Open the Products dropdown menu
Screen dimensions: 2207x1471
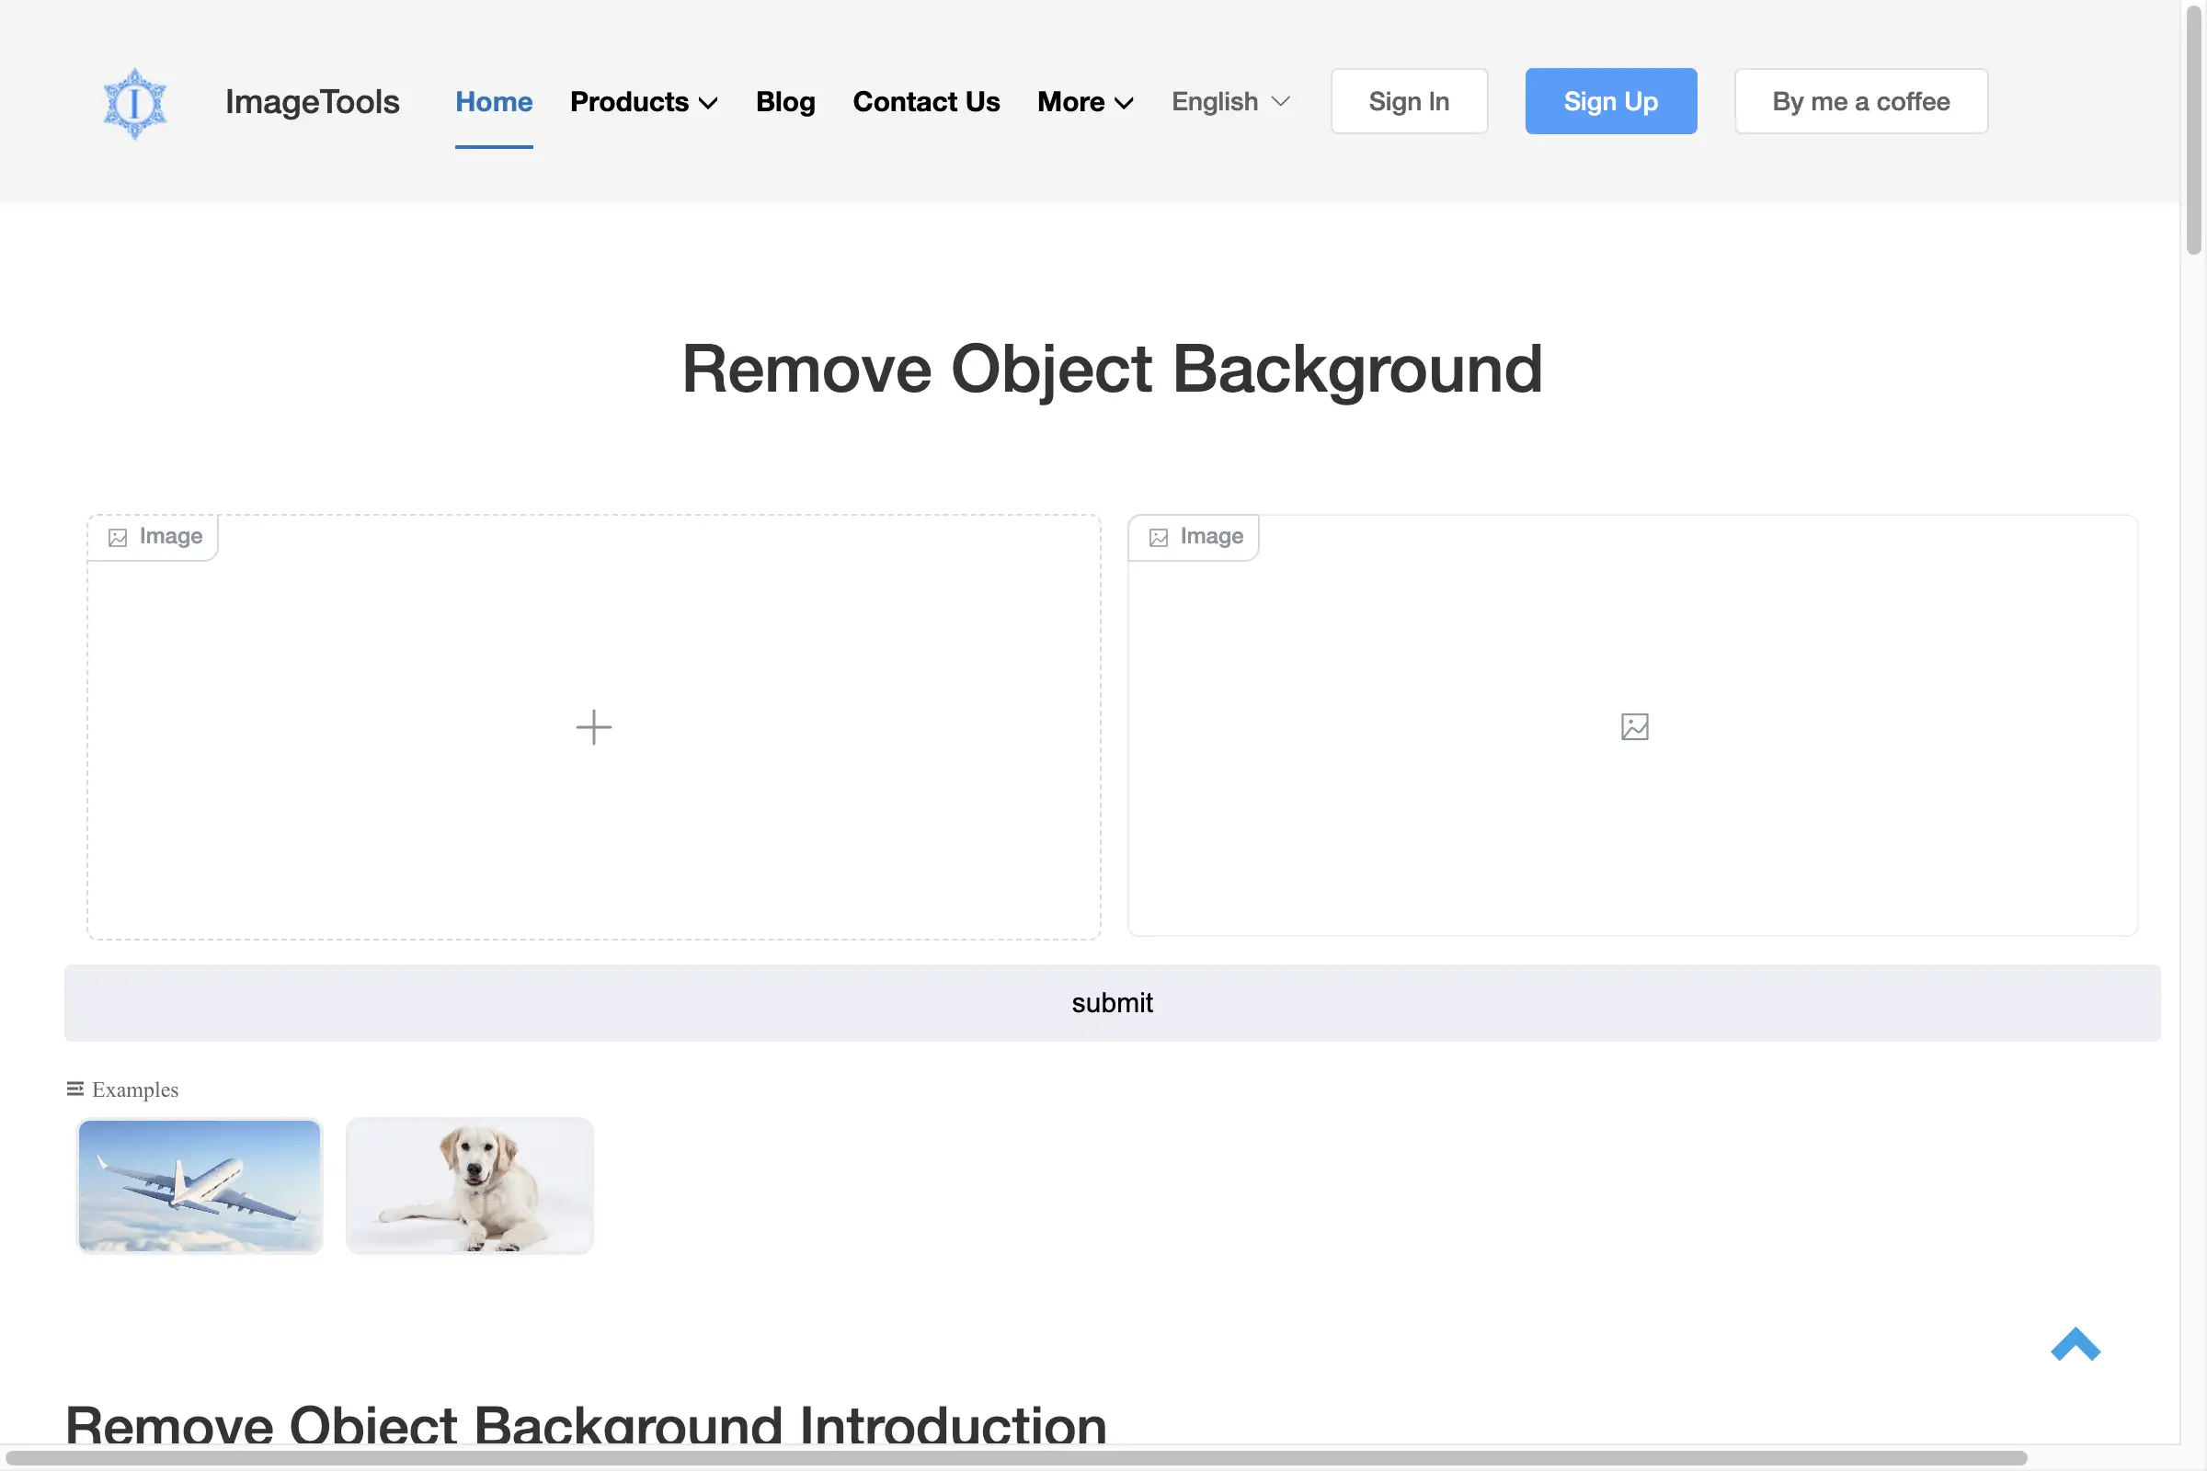[x=630, y=101]
